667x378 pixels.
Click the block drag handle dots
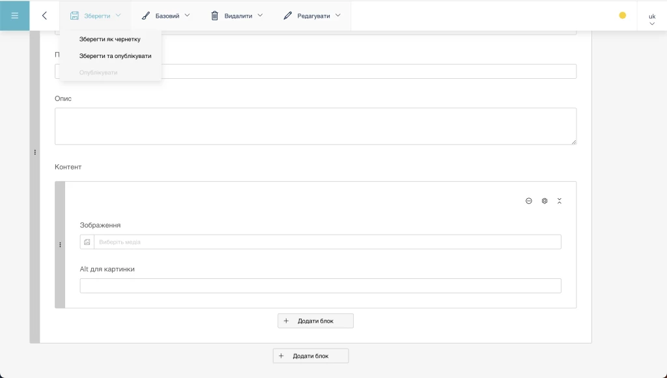pos(60,244)
